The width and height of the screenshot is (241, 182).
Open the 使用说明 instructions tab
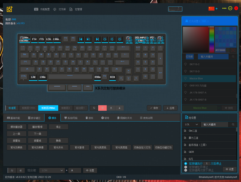coord(146,118)
